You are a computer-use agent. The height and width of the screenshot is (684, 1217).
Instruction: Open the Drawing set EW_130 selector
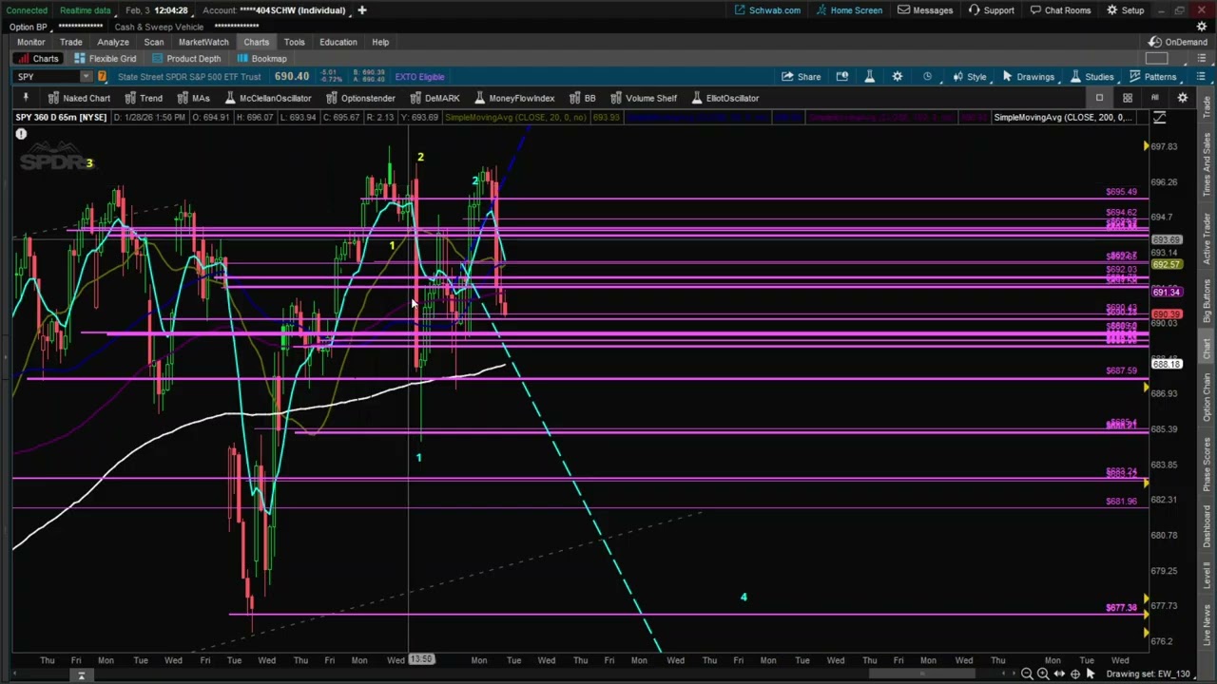[1152, 674]
